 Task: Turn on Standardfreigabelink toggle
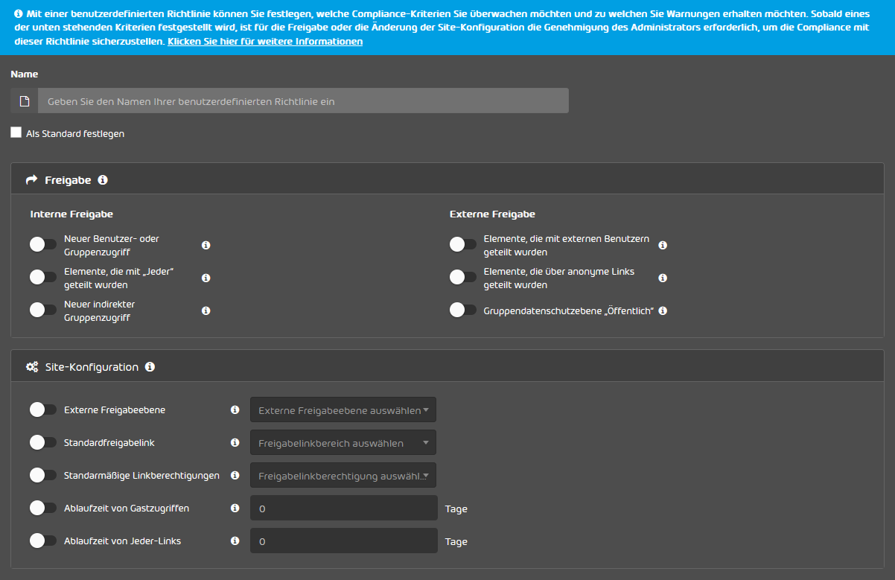click(x=43, y=442)
